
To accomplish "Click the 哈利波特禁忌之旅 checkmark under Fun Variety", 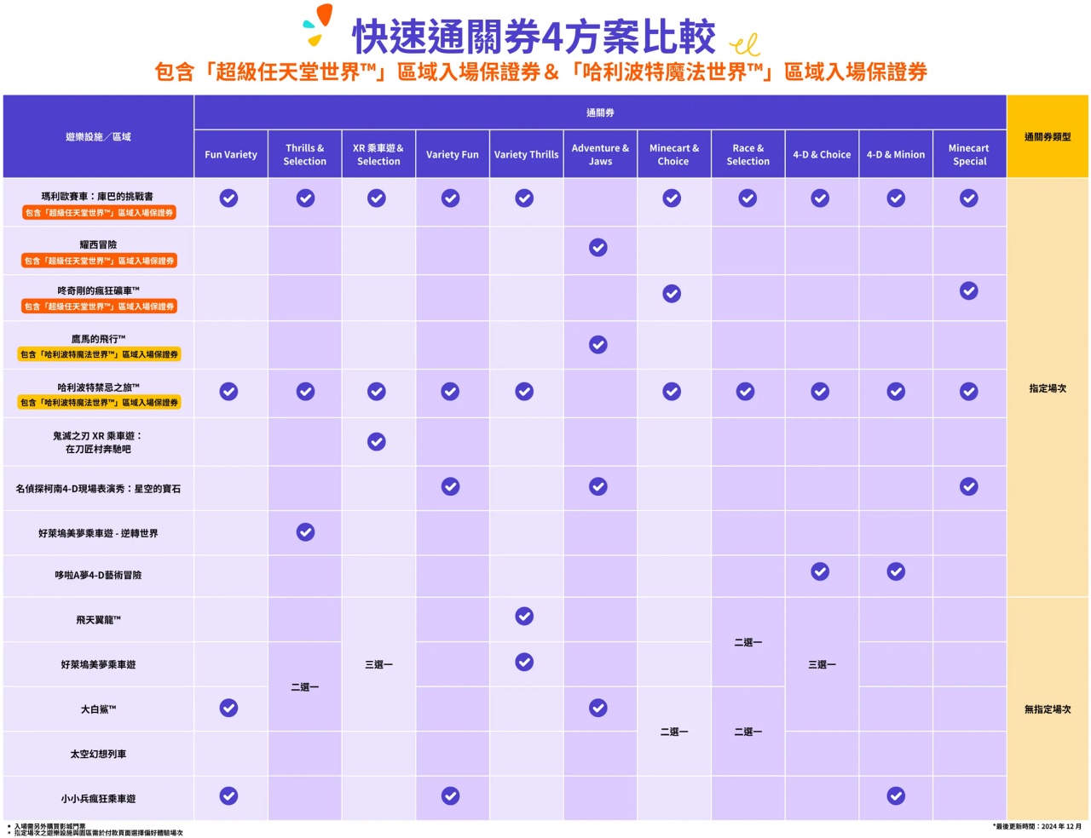I will [x=228, y=392].
